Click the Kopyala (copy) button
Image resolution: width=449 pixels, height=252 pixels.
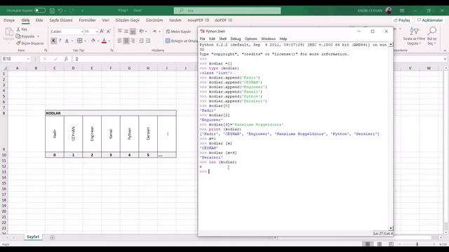[26, 36]
